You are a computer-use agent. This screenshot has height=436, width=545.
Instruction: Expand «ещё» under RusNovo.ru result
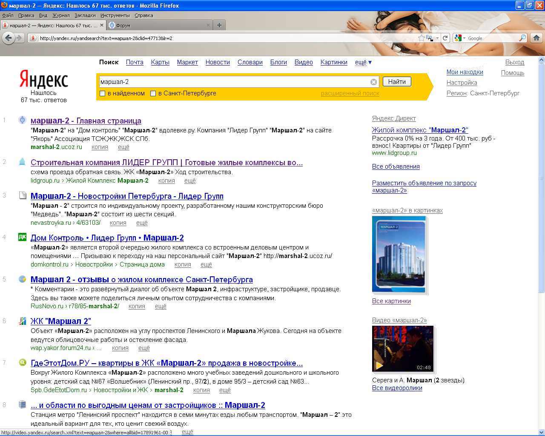click(x=161, y=306)
